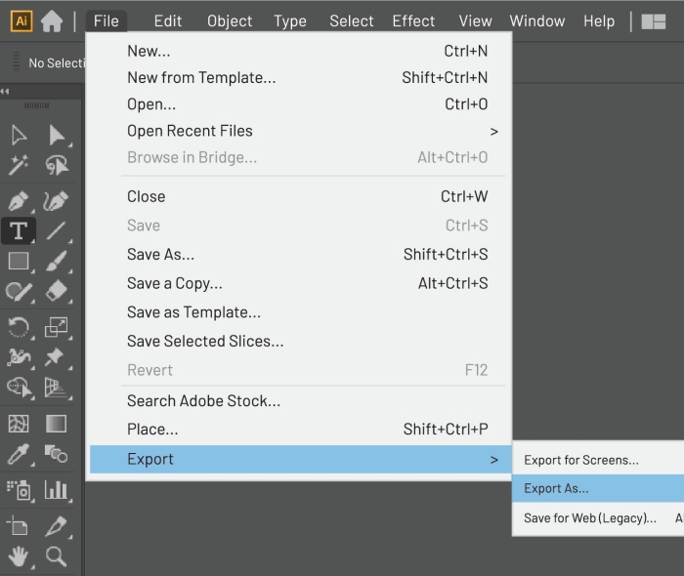Open the Window menu
Image resolution: width=684 pixels, height=576 pixels.
tap(537, 21)
